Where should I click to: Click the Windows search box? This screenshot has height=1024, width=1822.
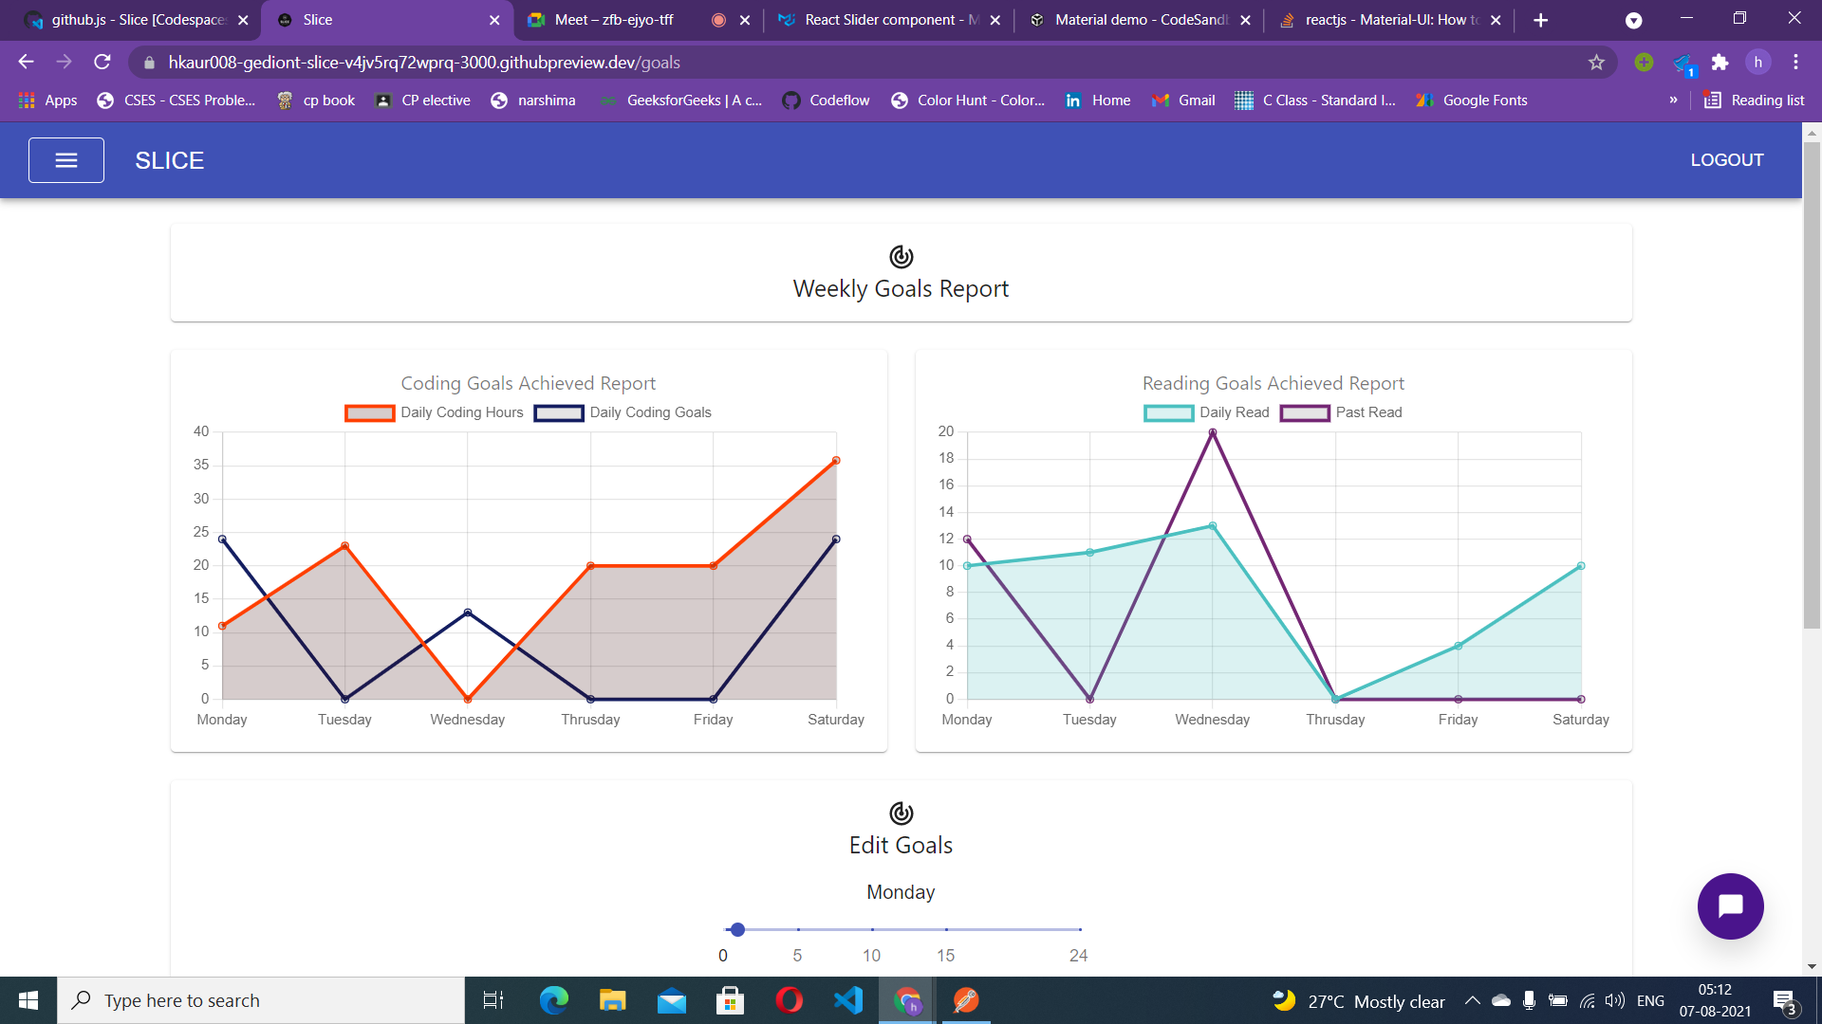261,1000
